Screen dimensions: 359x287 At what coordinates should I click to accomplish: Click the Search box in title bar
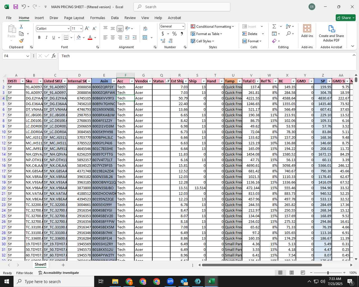coord(182,7)
